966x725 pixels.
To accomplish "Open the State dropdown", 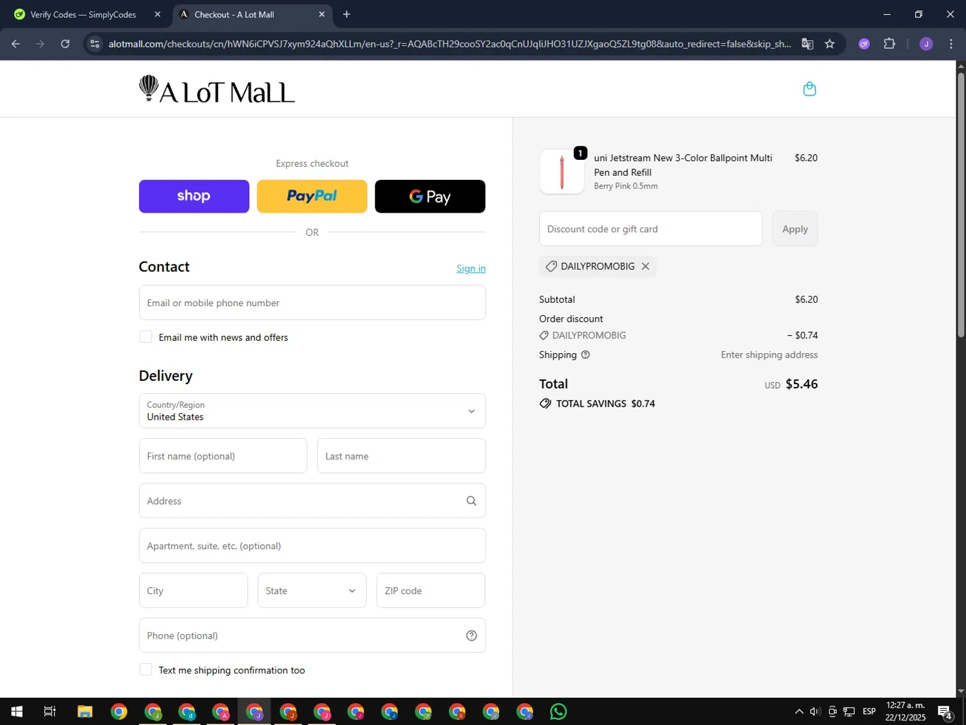I will 312,590.
